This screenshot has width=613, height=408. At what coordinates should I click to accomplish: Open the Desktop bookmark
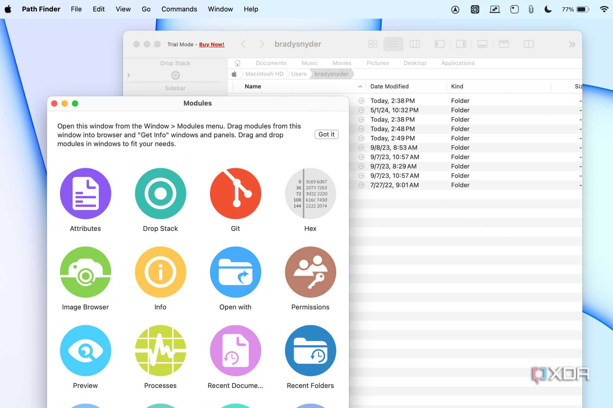(415, 63)
